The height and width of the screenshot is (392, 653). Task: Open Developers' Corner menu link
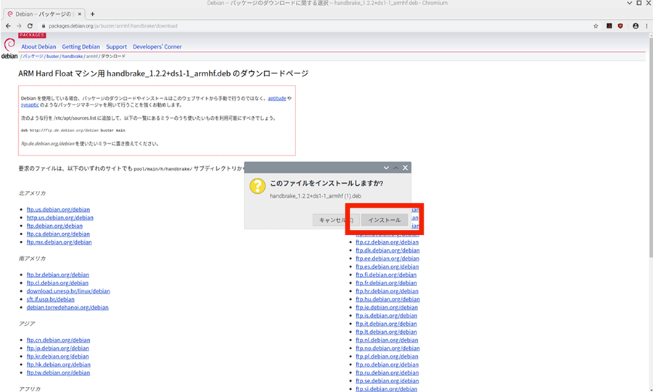click(157, 46)
